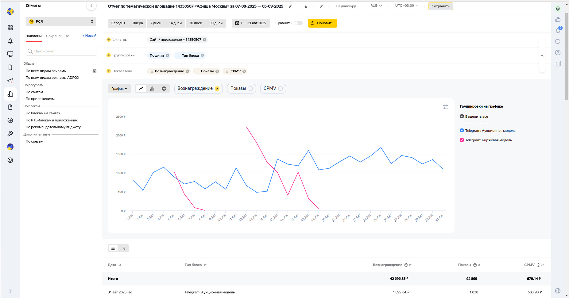Click the pencil edit icon next to report title

pos(290,6)
